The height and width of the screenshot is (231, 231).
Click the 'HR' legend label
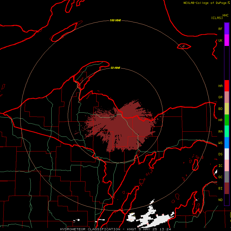[220, 120]
